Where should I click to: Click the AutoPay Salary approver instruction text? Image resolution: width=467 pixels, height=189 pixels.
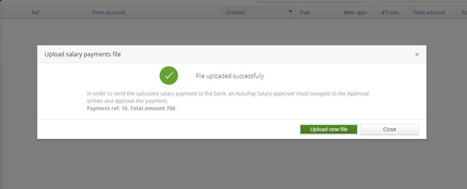coord(228,97)
